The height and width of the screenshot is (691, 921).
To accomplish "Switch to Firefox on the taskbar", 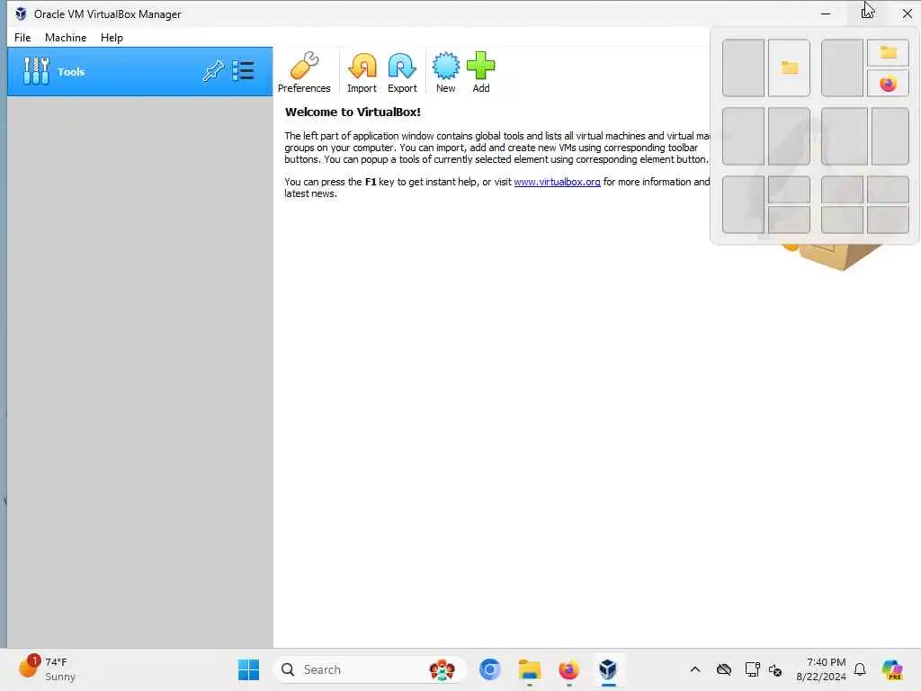I will [x=568, y=669].
